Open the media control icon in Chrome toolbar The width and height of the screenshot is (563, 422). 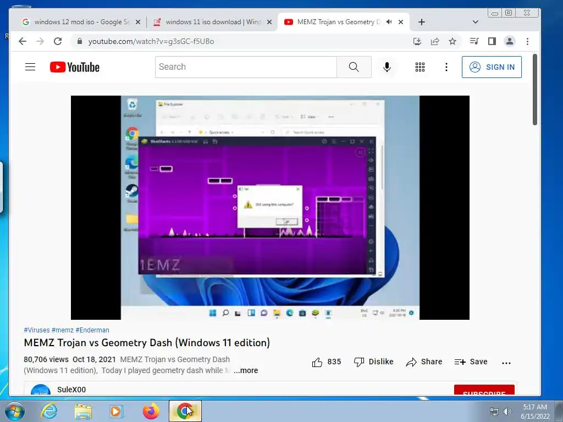[x=474, y=41]
